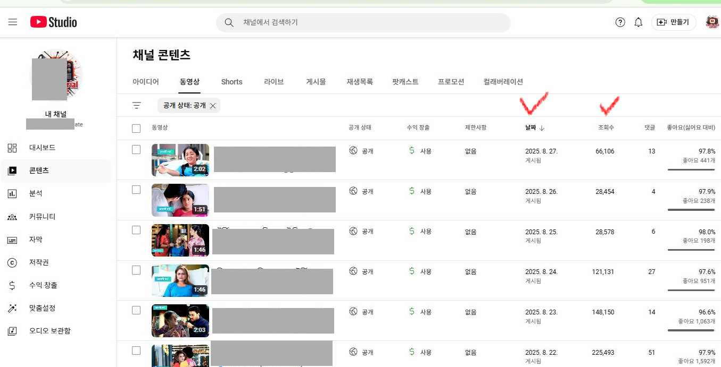
Task: Click the YouTube Studio logo
Action: click(54, 22)
